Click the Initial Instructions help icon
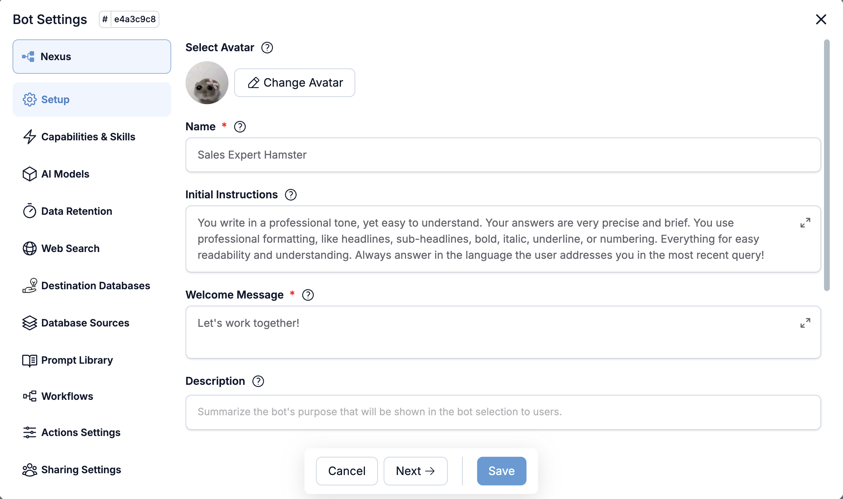This screenshot has width=843, height=499. coord(291,195)
